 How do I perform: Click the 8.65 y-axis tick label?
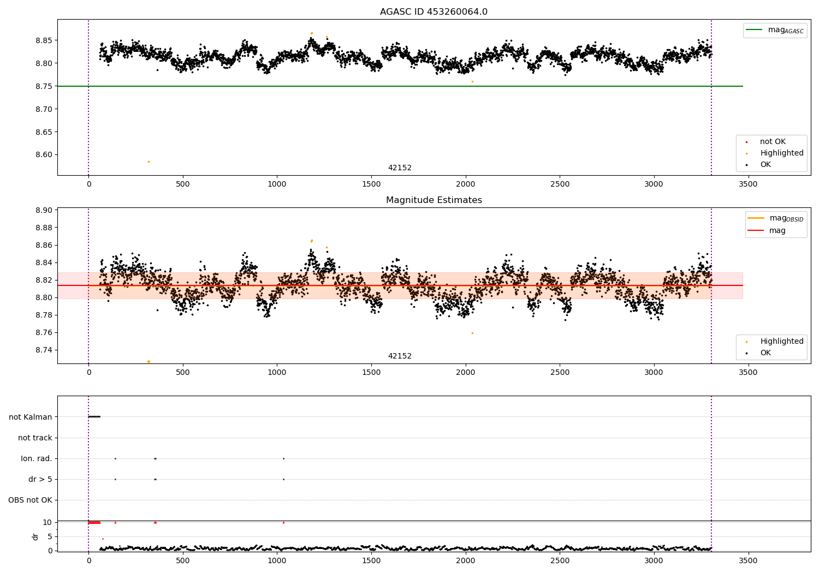click(44, 132)
